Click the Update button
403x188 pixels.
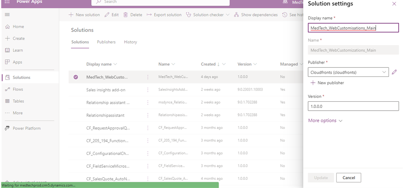click(x=321, y=178)
